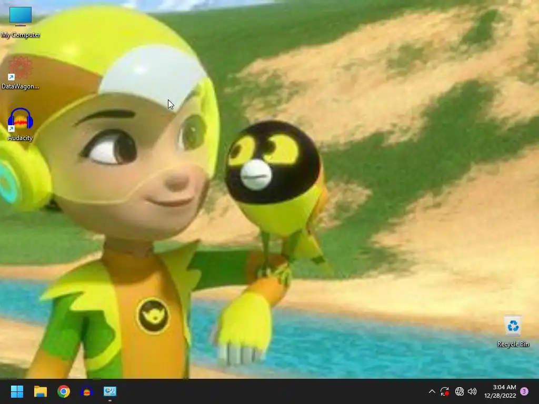
Task: Show hidden system tray icons
Action: 432,391
